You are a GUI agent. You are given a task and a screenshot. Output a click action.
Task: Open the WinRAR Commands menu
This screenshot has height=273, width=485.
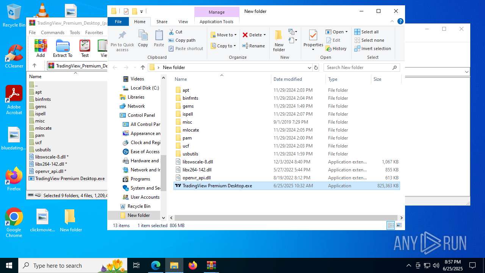point(53,33)
